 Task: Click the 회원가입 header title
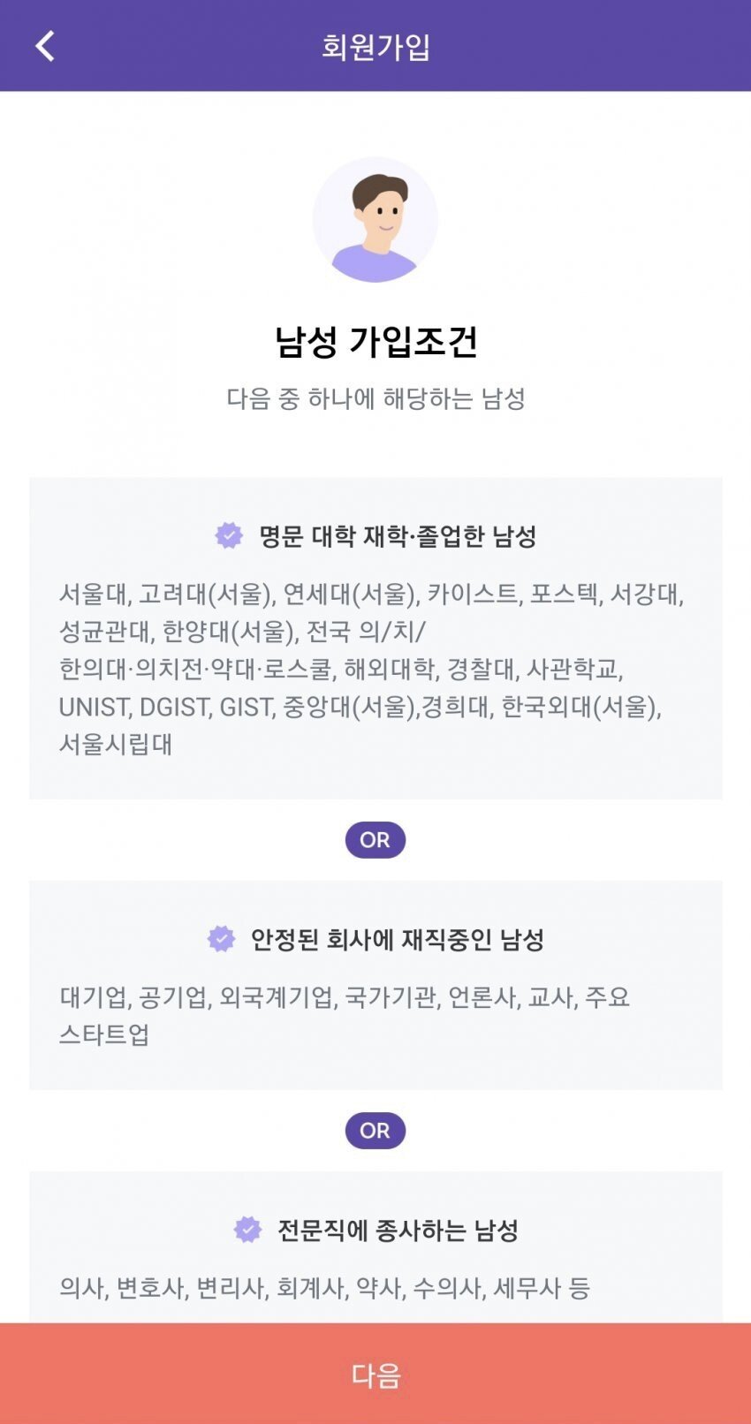point(375,46)
